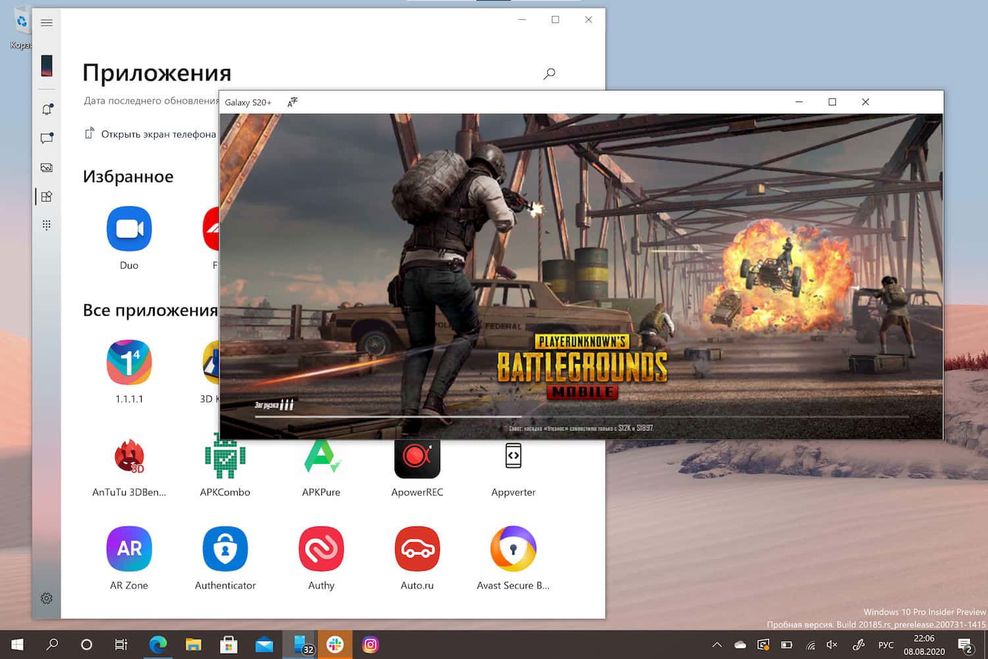The width and height of the screenshot is (988, 659).
Task: Open the all-apps grid icon in sidebar
Action: click(x=46, y=224)
